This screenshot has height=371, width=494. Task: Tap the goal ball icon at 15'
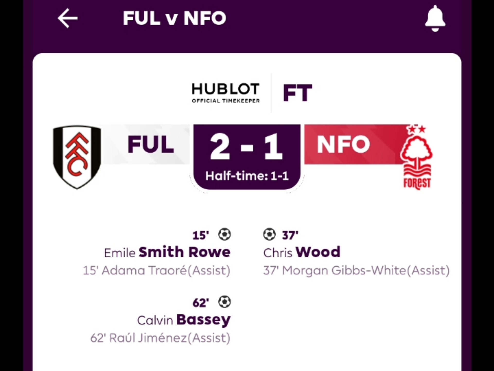tap(224, 234)
